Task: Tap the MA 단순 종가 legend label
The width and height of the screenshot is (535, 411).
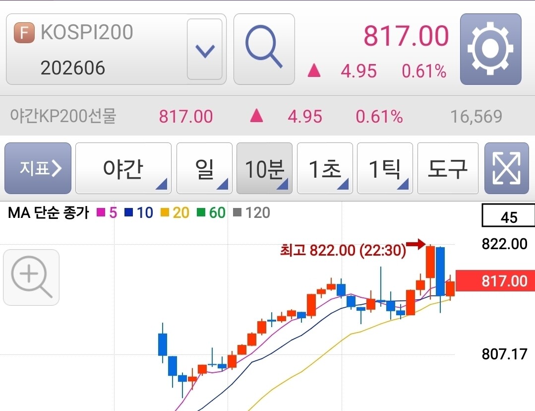Action: pyautogui.click(x=49, y=213)
